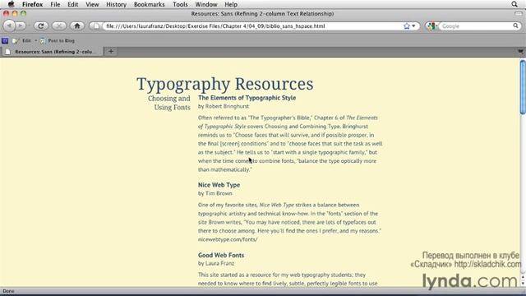Click the purple bookmarks toolbar icon
The width and height of the screenshot is (526, 296).
tap(5, 40)
